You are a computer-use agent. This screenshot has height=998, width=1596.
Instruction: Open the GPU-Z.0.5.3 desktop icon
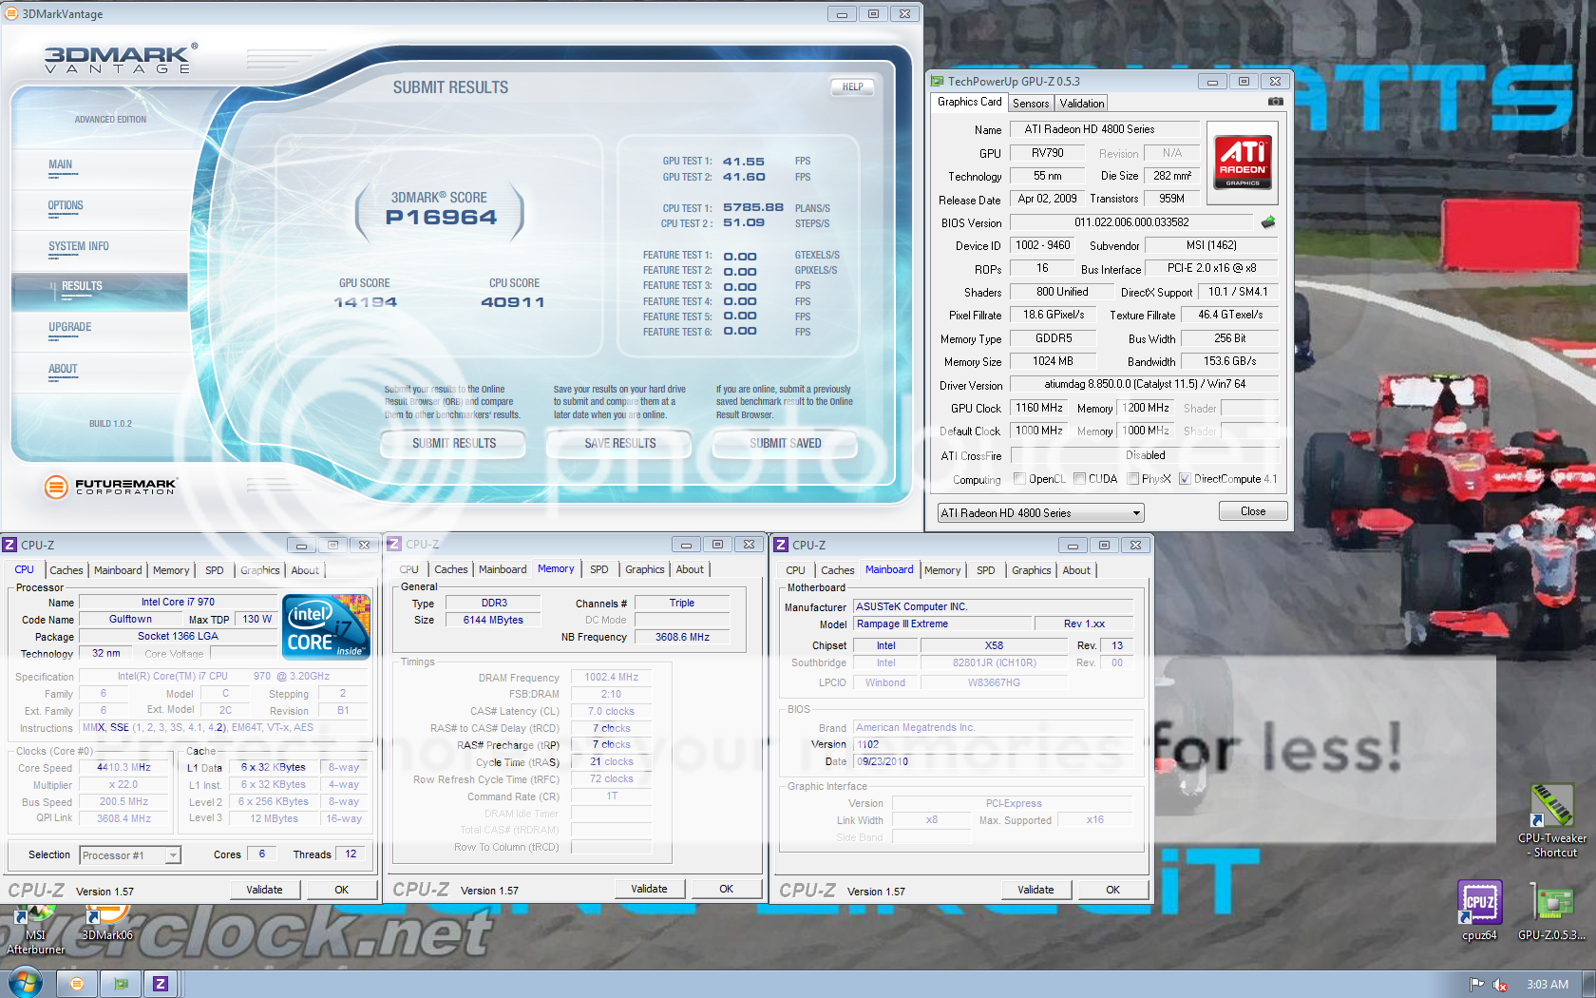[1551, 911]
